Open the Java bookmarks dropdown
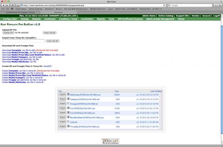This screenshot has height=147, width=223. coord(111,9)
